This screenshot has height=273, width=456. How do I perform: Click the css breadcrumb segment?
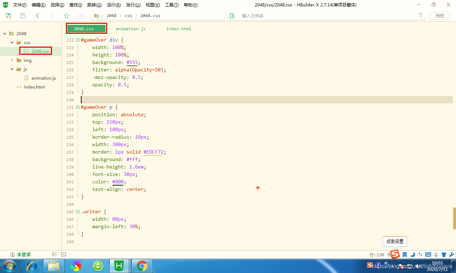[128, 16]
